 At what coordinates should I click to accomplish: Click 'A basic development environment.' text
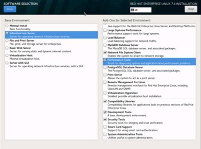(x=127, y=115)
